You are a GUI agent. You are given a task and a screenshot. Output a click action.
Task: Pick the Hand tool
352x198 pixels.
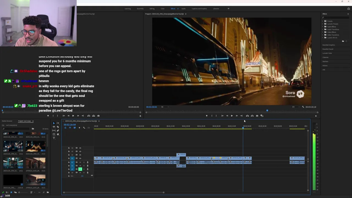tap(58, 134)
